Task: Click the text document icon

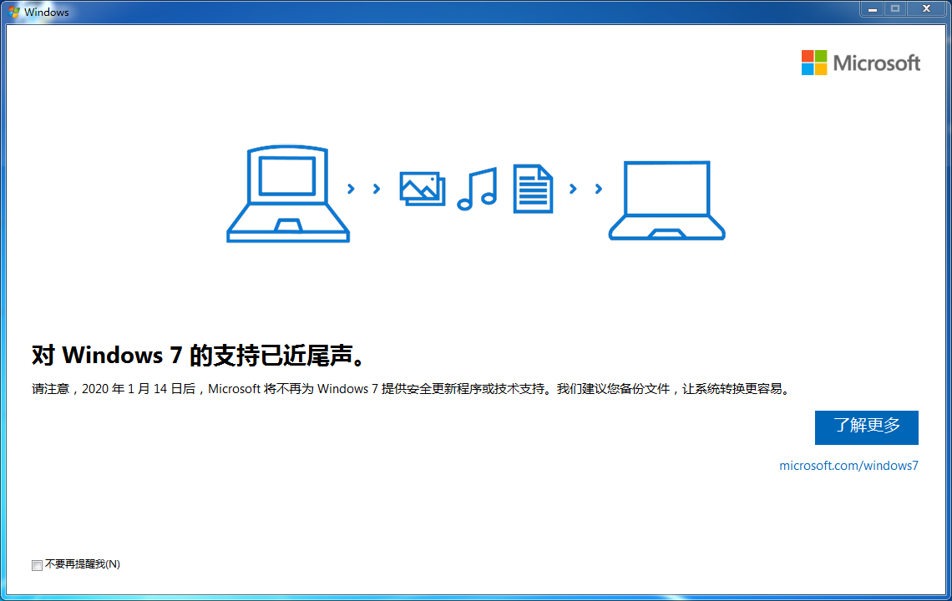Action: coord(533,189)
